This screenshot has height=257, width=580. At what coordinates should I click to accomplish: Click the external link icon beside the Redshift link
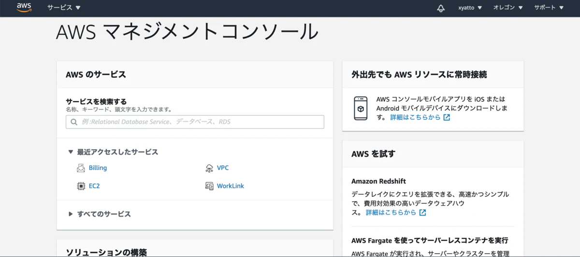tap(422, 213)
